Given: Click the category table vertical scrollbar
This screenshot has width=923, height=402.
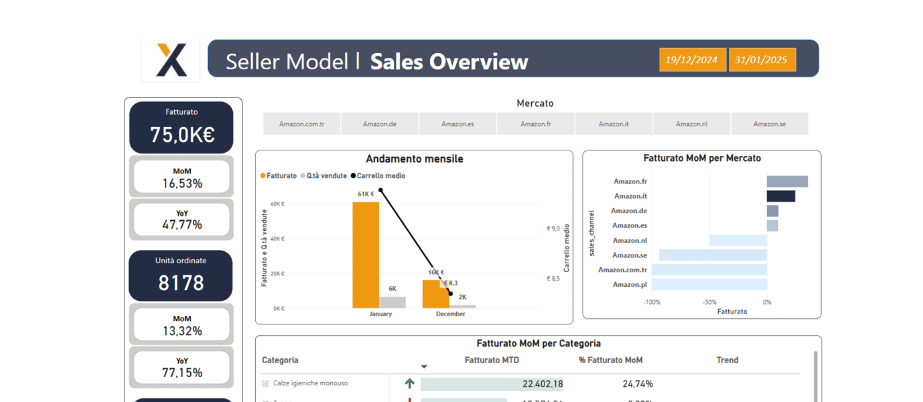Looking at the screenshot, I should (x=815, y=376).
